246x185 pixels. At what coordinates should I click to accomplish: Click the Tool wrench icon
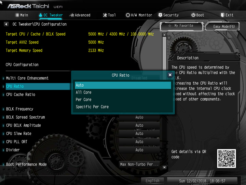[105, 15]
